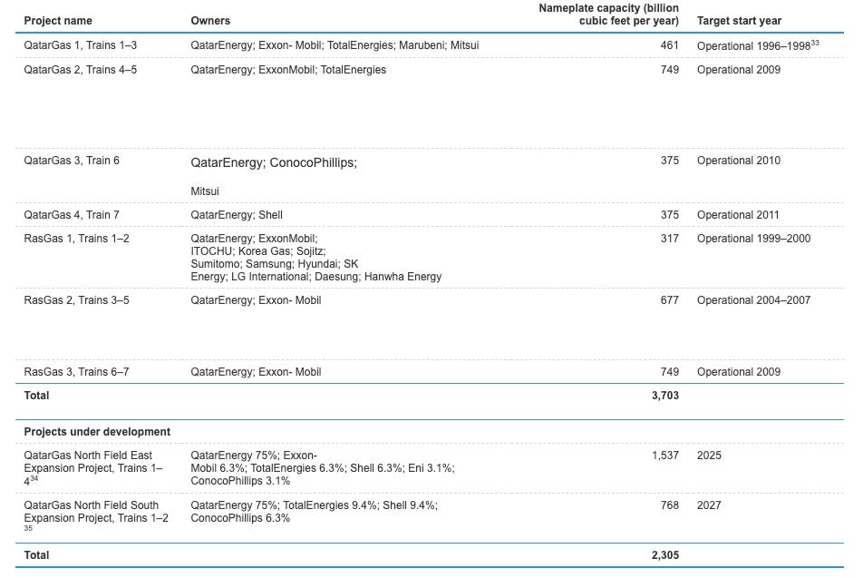Select the capacity value 461
Screen dimensions: 863x578
(669, 45)
